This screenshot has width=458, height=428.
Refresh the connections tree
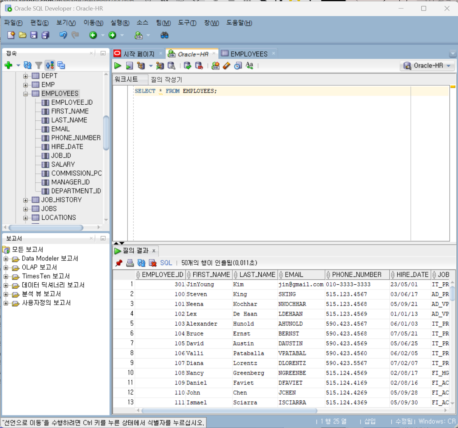(28, 65)
